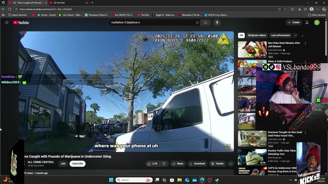
Task: Start voice search with the microphone icon
Action: tap(217, 22)
